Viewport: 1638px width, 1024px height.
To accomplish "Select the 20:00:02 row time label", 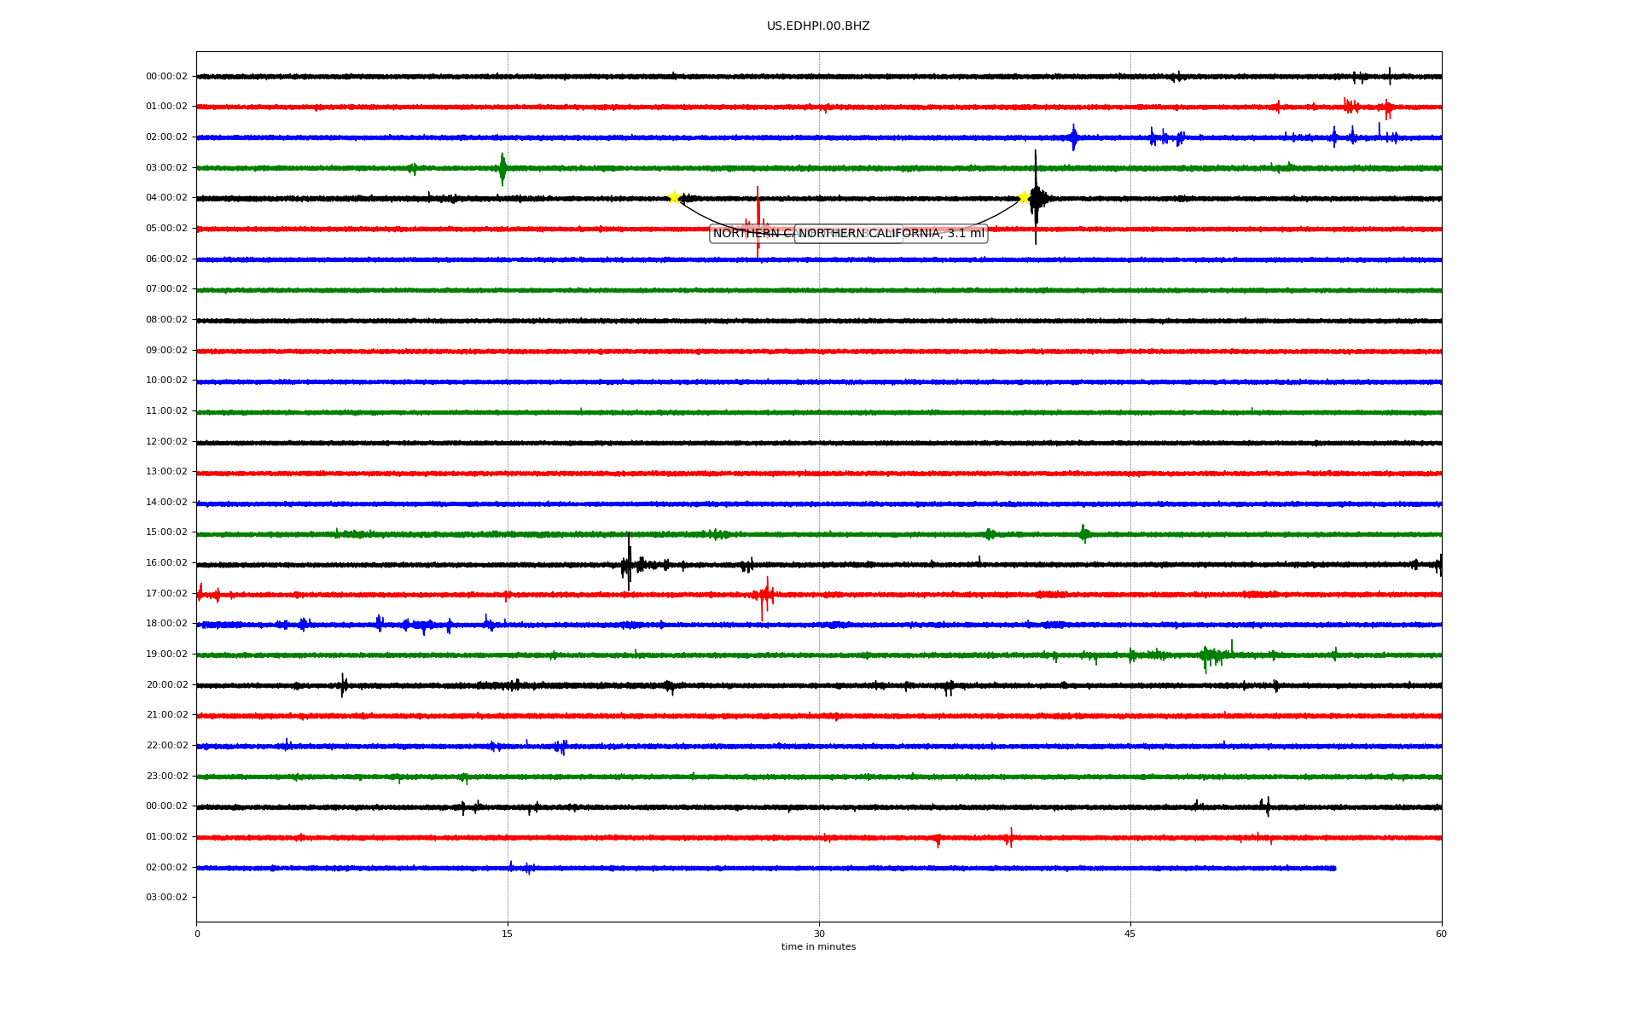I will coord(166,685).
